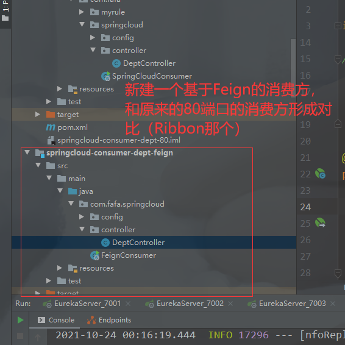
Task: Open the FeignConsumer class file
Action: [x=129, y=255]
